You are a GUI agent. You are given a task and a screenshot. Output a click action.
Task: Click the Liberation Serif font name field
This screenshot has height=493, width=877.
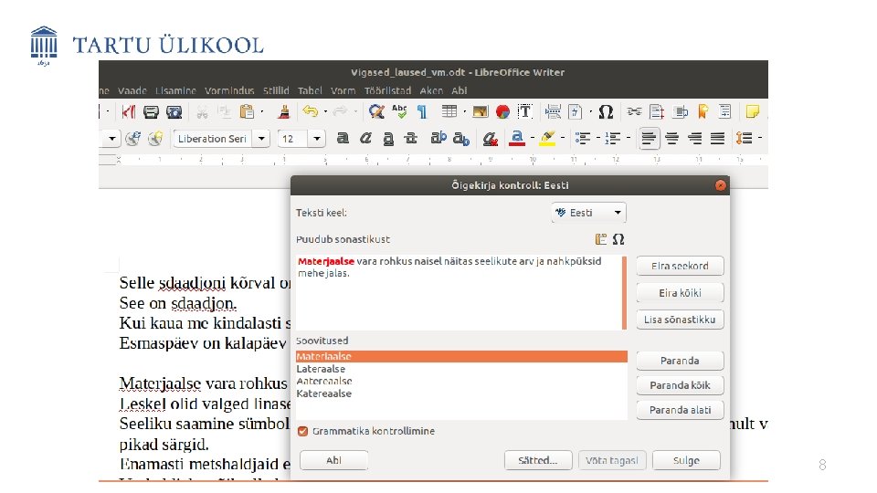(213, 138)
